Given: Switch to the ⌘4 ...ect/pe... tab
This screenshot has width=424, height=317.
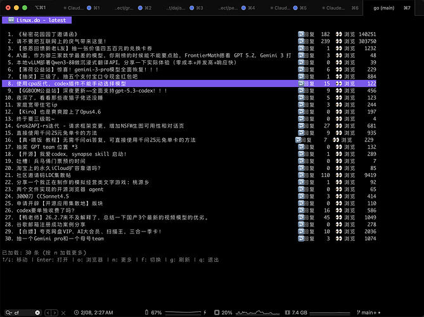Looking at the screenshot, I should pyautogui.click(x=236, y=8).
